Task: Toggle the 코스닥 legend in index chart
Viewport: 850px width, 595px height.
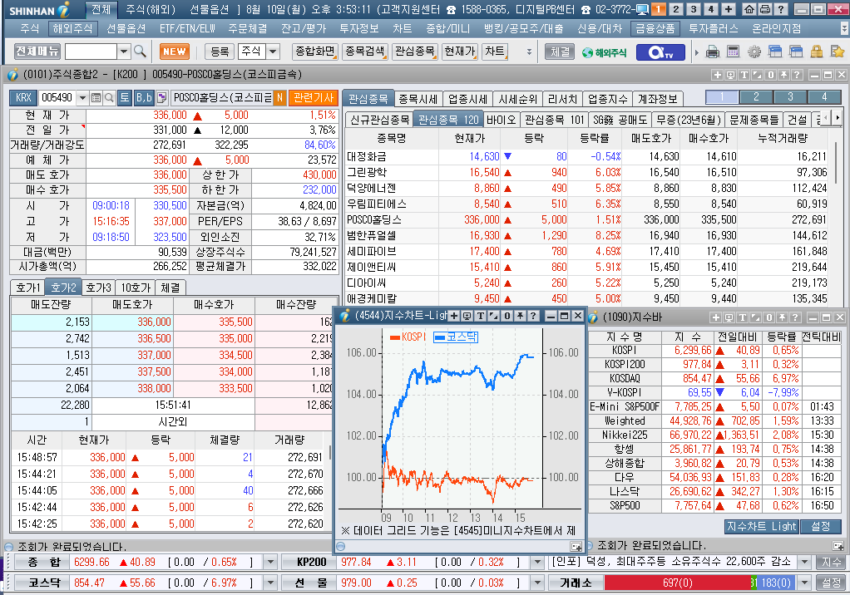Action: (456, 337)
